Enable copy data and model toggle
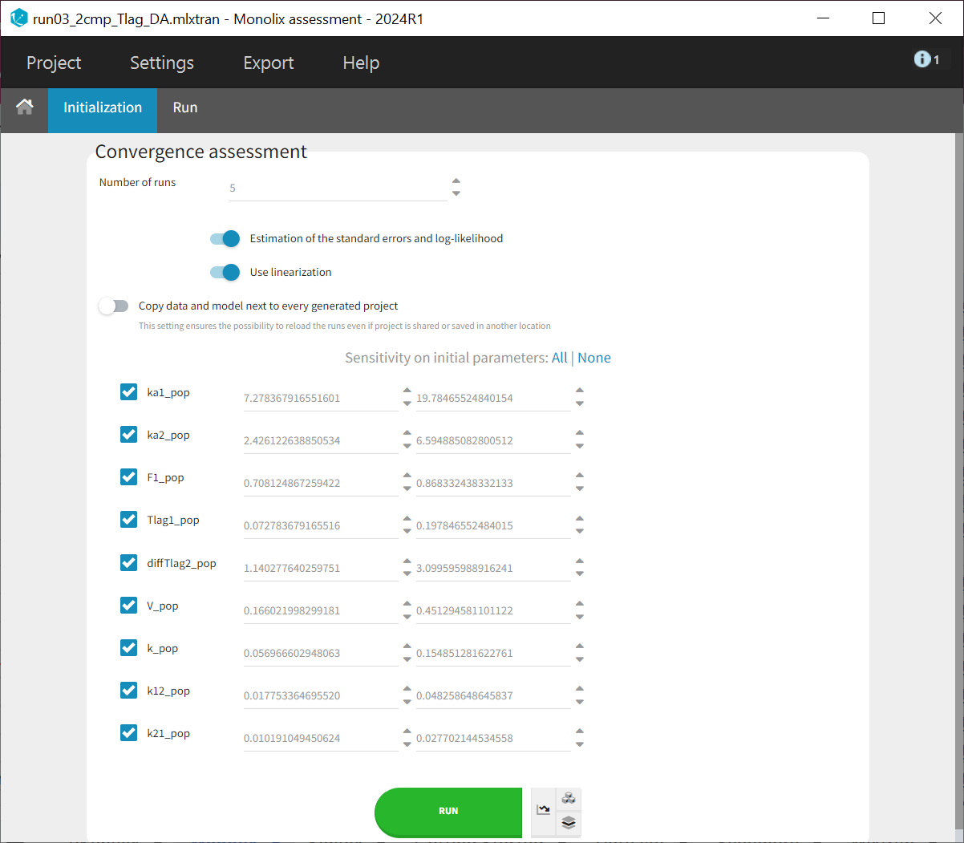The height and width of the screenshot is (843, 964). [114, 306]
